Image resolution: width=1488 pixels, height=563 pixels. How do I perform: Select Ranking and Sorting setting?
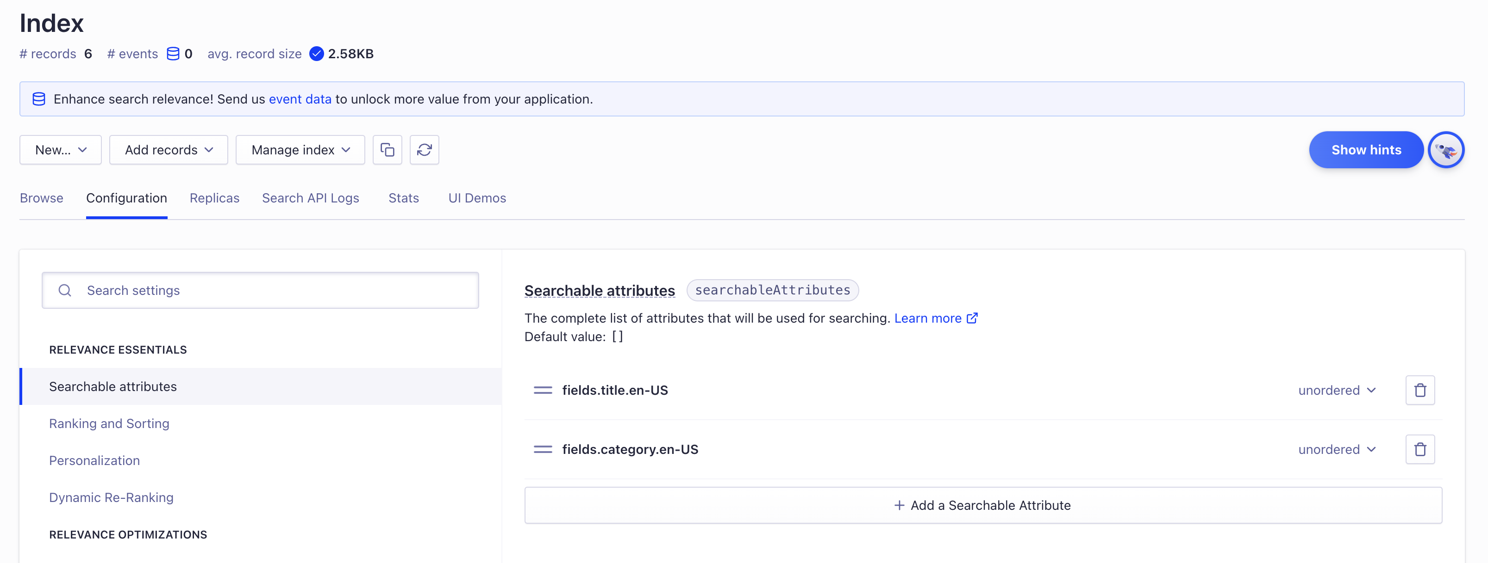[109, 423]
